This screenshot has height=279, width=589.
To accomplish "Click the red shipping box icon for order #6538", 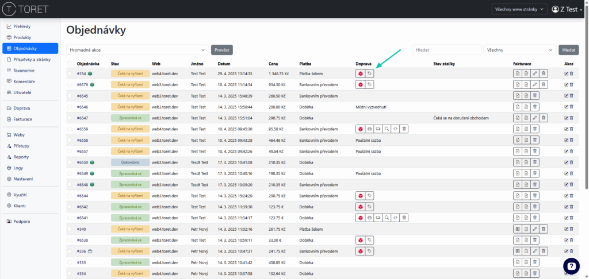I will pyautogui.click(x=360, y=239).
